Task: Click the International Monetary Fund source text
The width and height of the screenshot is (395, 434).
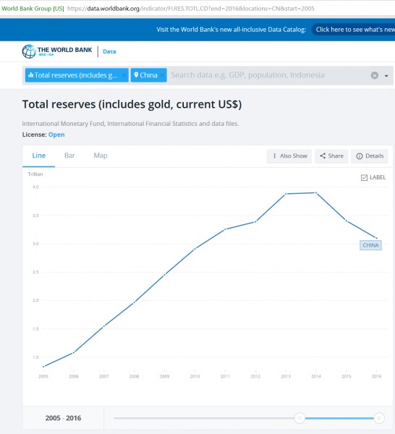Action: point(130,124)
